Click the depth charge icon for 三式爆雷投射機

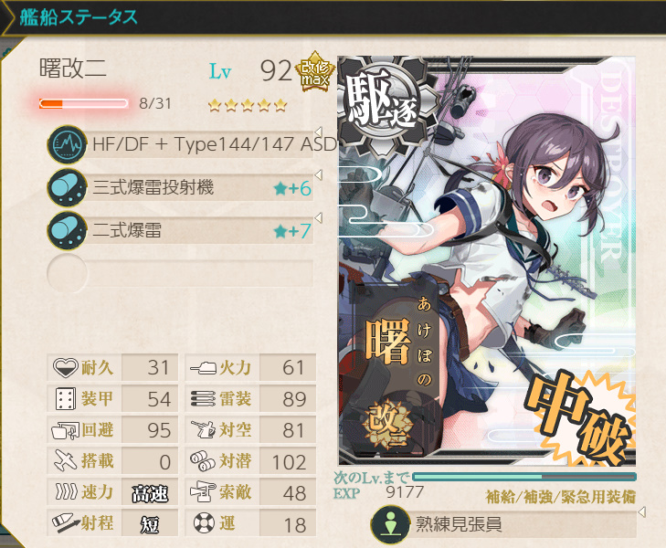tap(67, 187)
